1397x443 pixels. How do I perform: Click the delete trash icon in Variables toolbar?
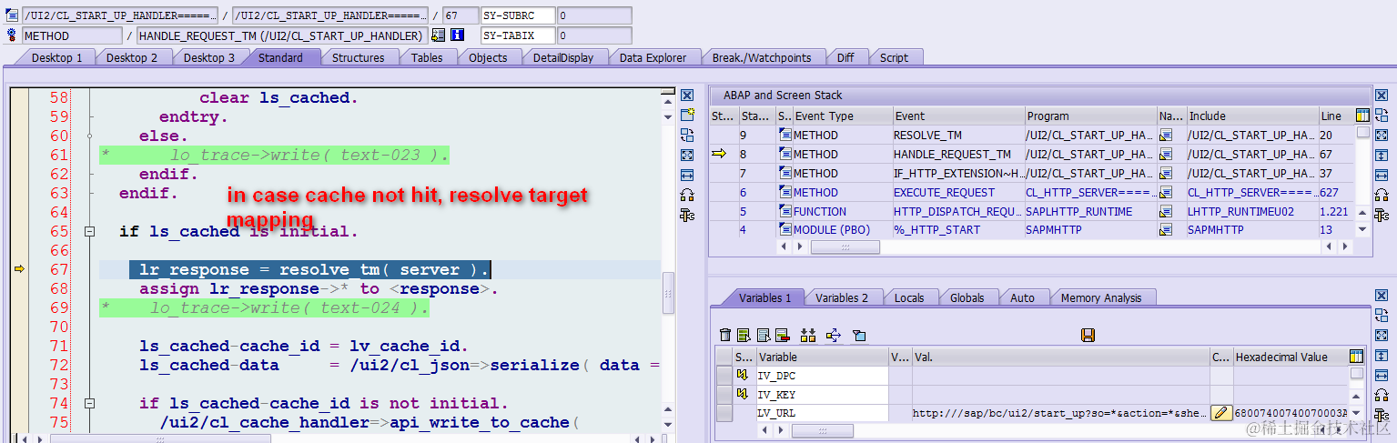point(725,336)
